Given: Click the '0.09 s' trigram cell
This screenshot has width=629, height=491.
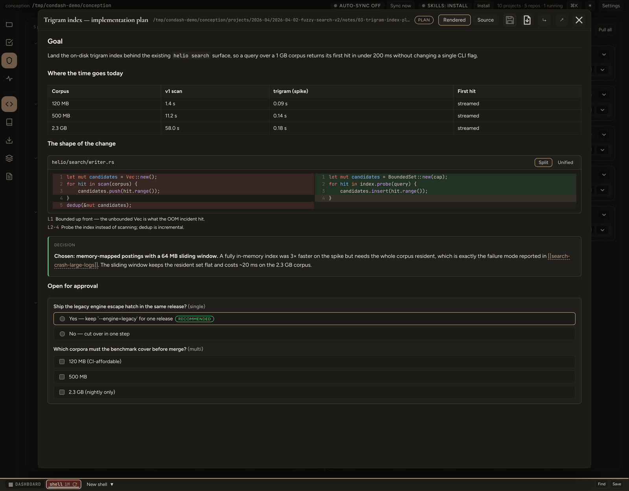Looking at the screenshot, I should pos(361,104).
